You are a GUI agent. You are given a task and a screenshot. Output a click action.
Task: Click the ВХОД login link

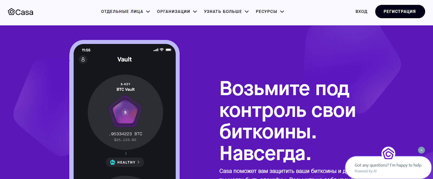click(362, 12)
